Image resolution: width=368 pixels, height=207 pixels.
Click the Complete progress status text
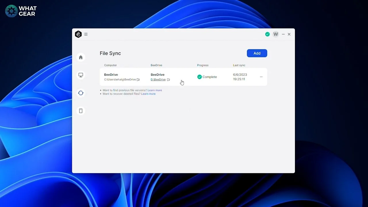click(x=210, y=77)
